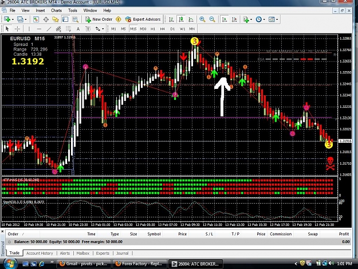Toggle the Expert Advisors button
358x269 pixels.
point(143,20)
